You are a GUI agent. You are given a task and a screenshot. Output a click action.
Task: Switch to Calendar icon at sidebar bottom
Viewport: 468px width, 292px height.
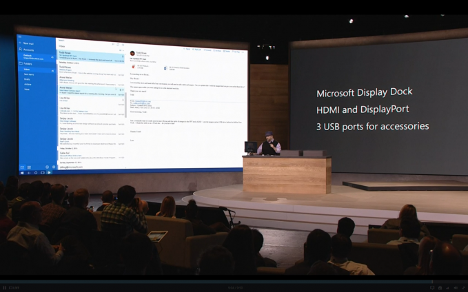pyautogui.click(x=29, y=167)
